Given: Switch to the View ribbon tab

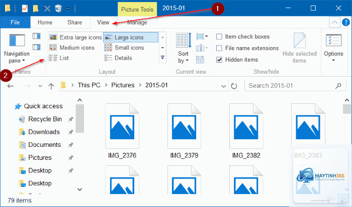Looking at the screenshot, I should (103, 23).
